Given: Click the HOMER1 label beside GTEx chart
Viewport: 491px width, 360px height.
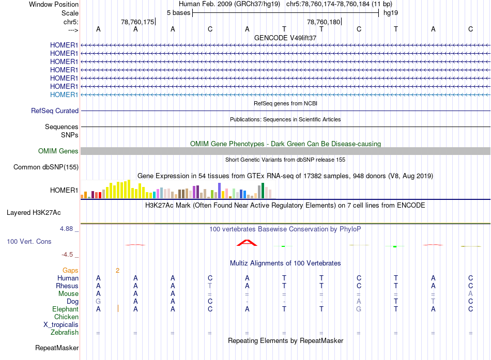Looking at the screenshot, I should click(x=64, y=191).
